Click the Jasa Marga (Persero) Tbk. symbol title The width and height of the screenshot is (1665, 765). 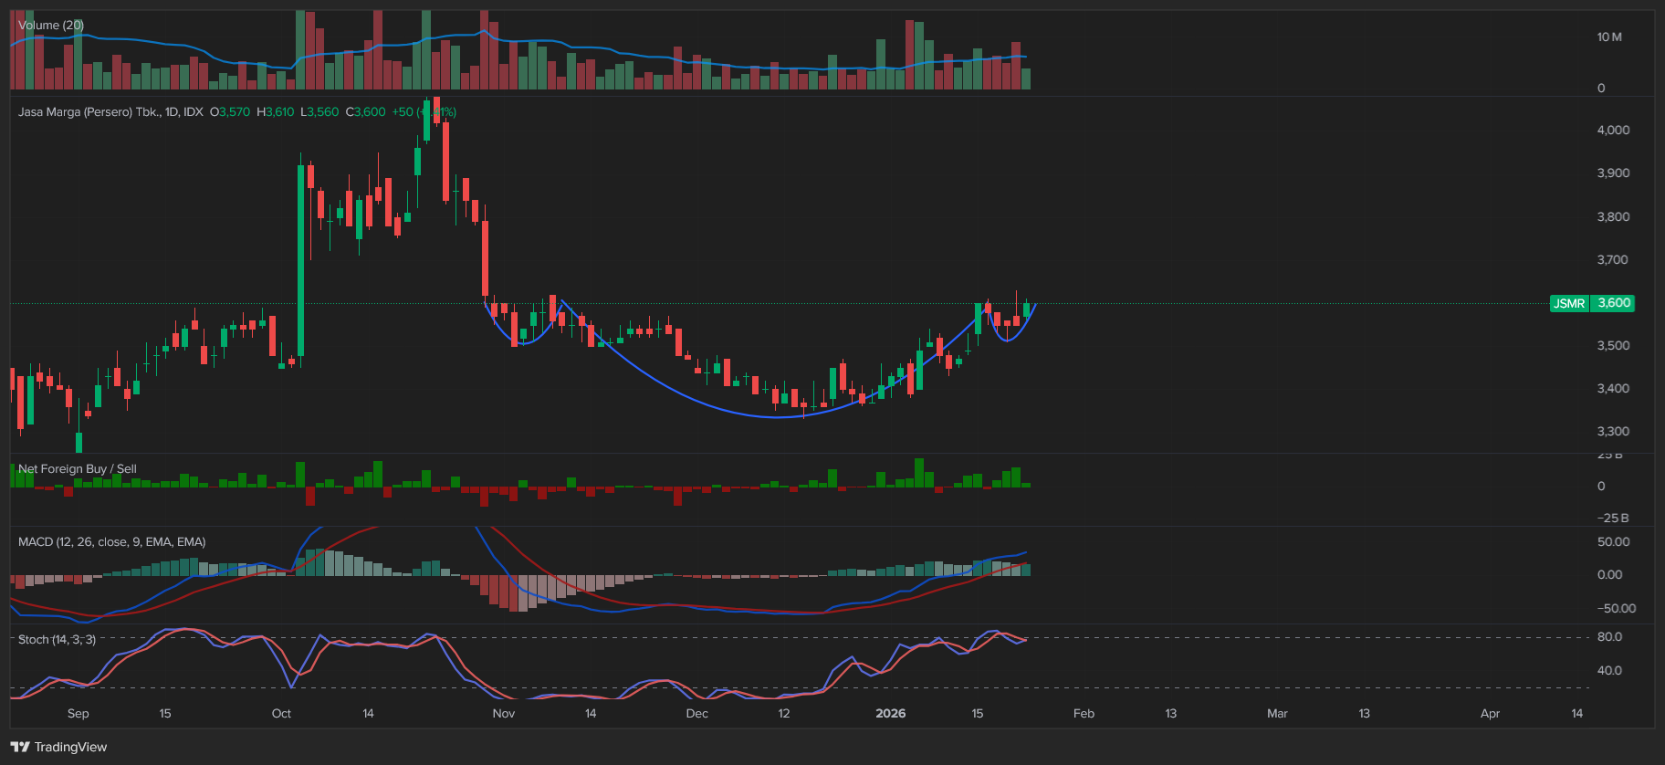point(110,112)
